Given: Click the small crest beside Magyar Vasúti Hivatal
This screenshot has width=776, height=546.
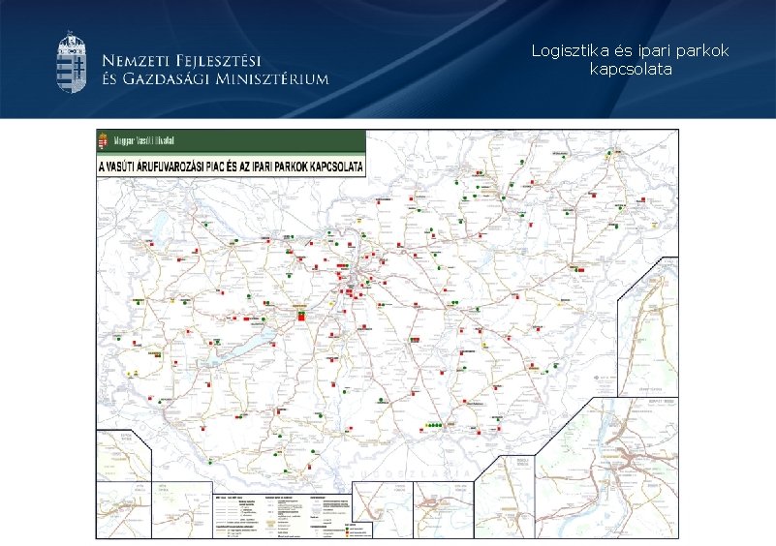Looking at the screenshot, I should [x=104, y=141].
